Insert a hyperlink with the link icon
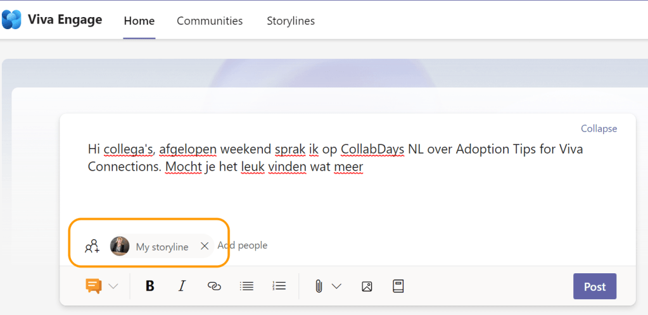 pos(214,287)
